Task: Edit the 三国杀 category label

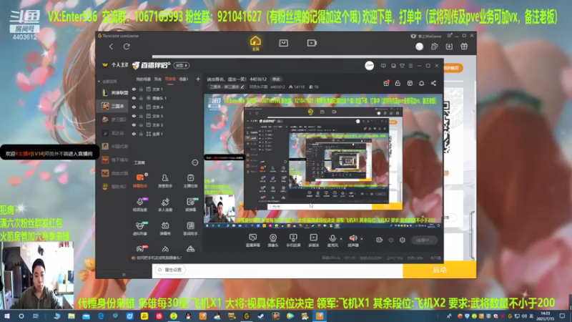Action: point(227,87)
